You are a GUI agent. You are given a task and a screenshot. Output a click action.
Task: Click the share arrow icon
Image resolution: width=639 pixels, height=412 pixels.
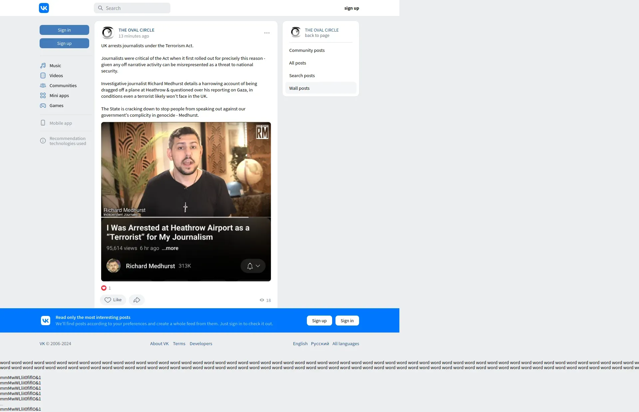coord(136,300)
